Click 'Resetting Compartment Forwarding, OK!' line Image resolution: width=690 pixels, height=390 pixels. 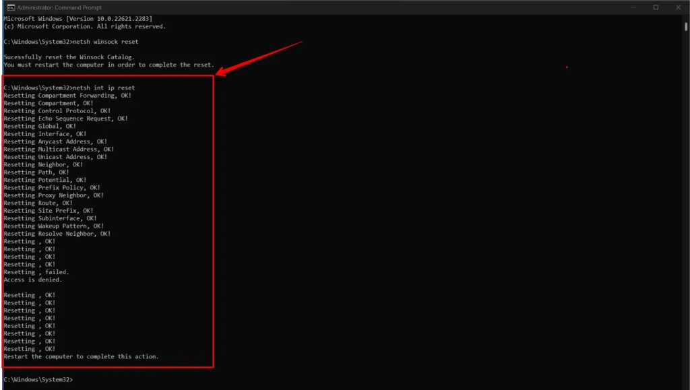pyautogui.click(x=67, y=96)
